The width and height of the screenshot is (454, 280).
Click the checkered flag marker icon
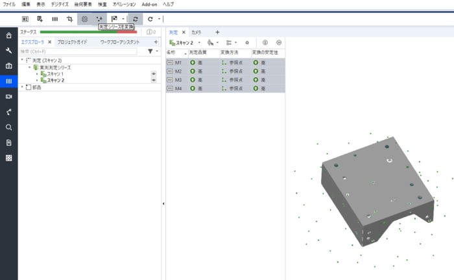[115, 19]
